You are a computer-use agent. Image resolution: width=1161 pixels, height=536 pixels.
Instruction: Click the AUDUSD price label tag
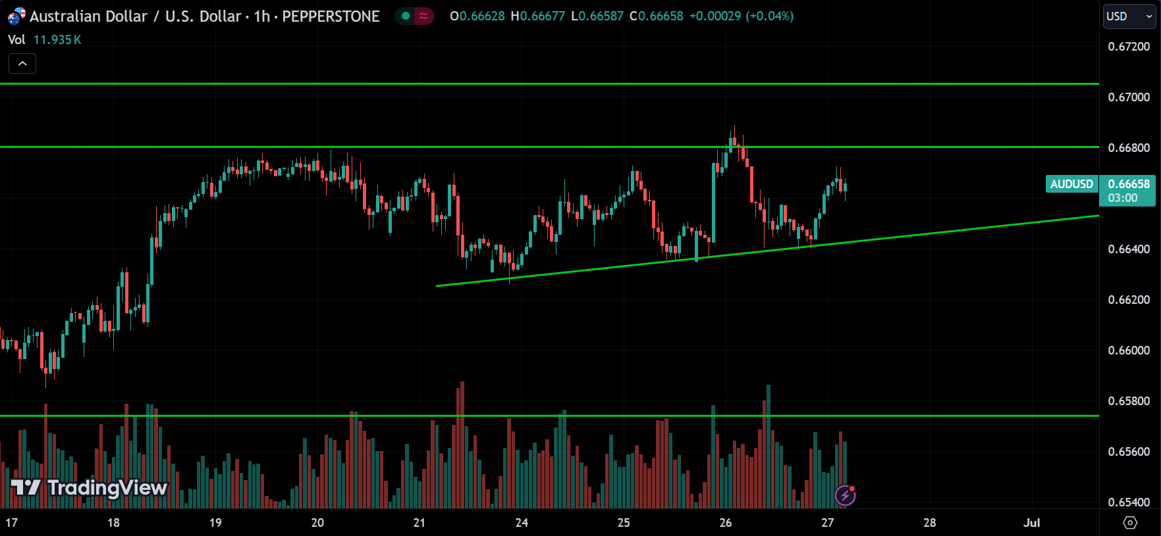(1071, 184)
